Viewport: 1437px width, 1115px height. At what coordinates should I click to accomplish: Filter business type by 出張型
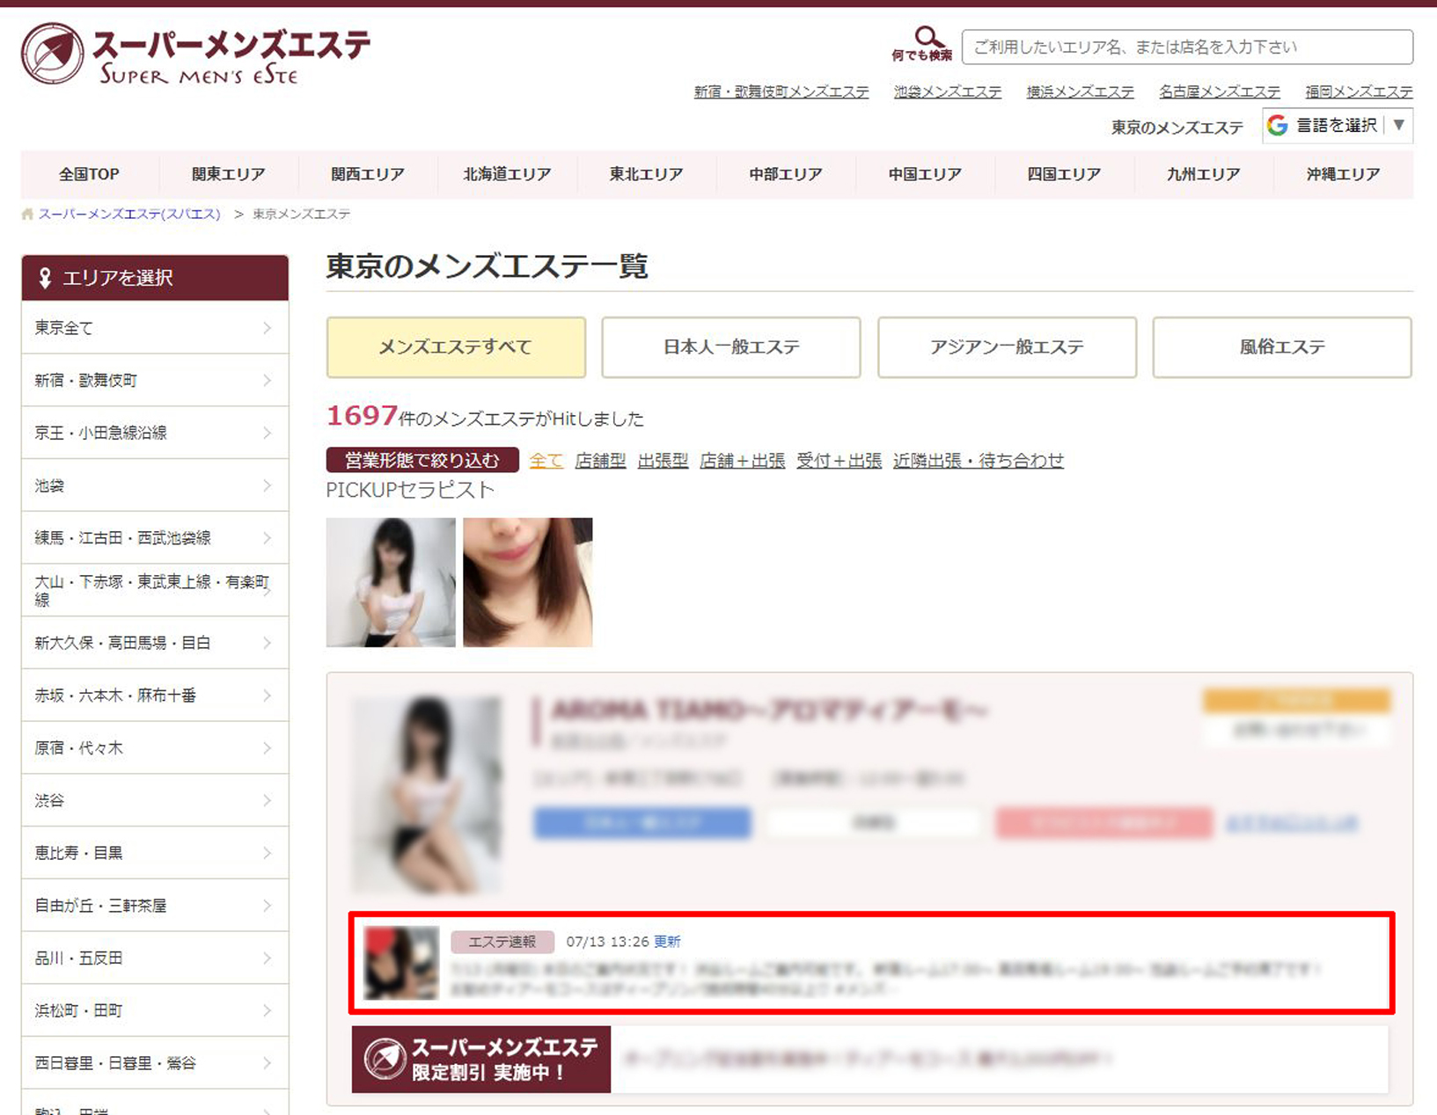663,460
